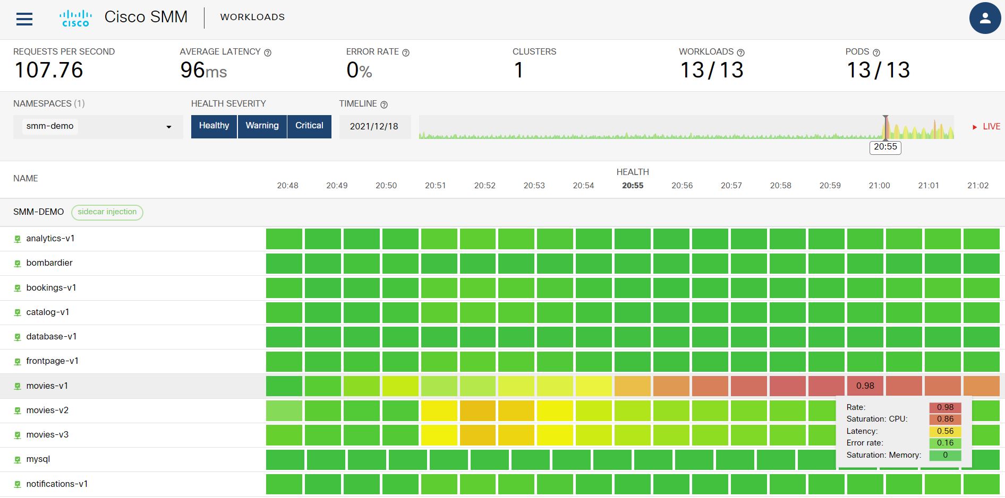The height and width of the screenshot is (498, 1005).
Task: Click the bombardier workload icon
Action: 18,264
